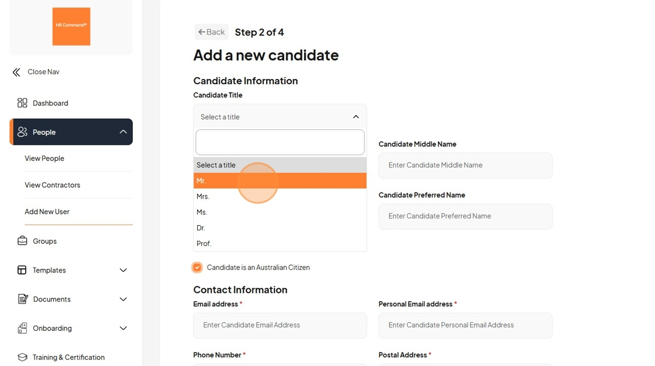The height and width of the screenshot is (366, 655).
Task: Choose Dr. in the title list
Action: [x=280, y=227]
